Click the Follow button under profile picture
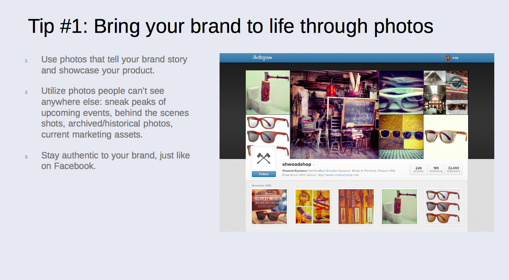Viewport: 509px width, 280px height. [264, 174]
